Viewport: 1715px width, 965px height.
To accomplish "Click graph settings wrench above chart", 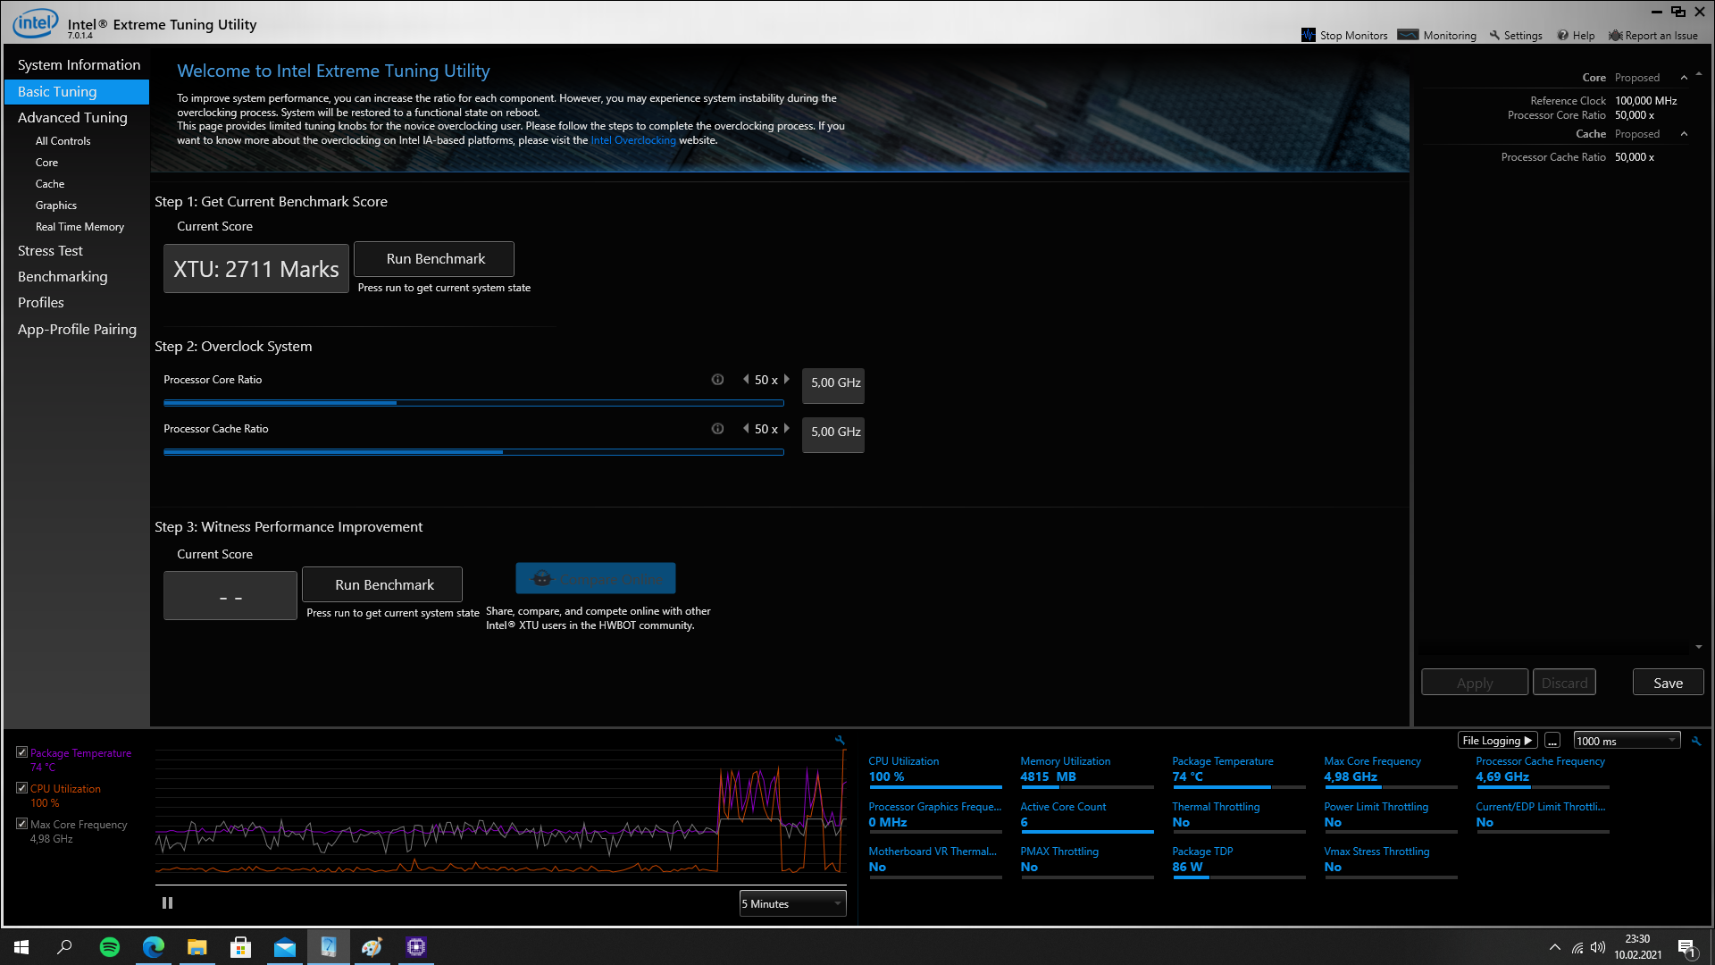I will pos(840,740).
